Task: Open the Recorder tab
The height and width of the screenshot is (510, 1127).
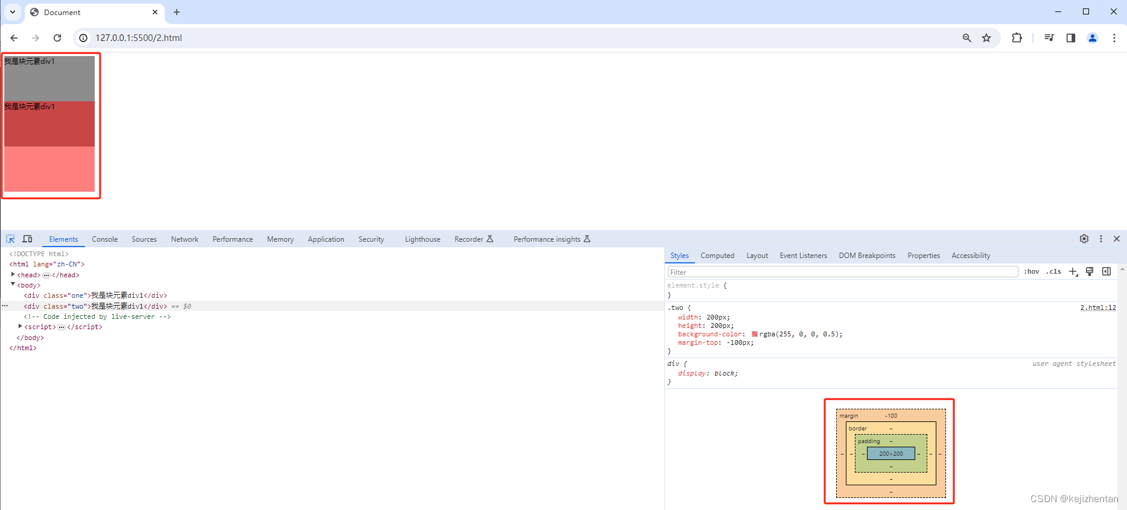Action: (474, 239)
